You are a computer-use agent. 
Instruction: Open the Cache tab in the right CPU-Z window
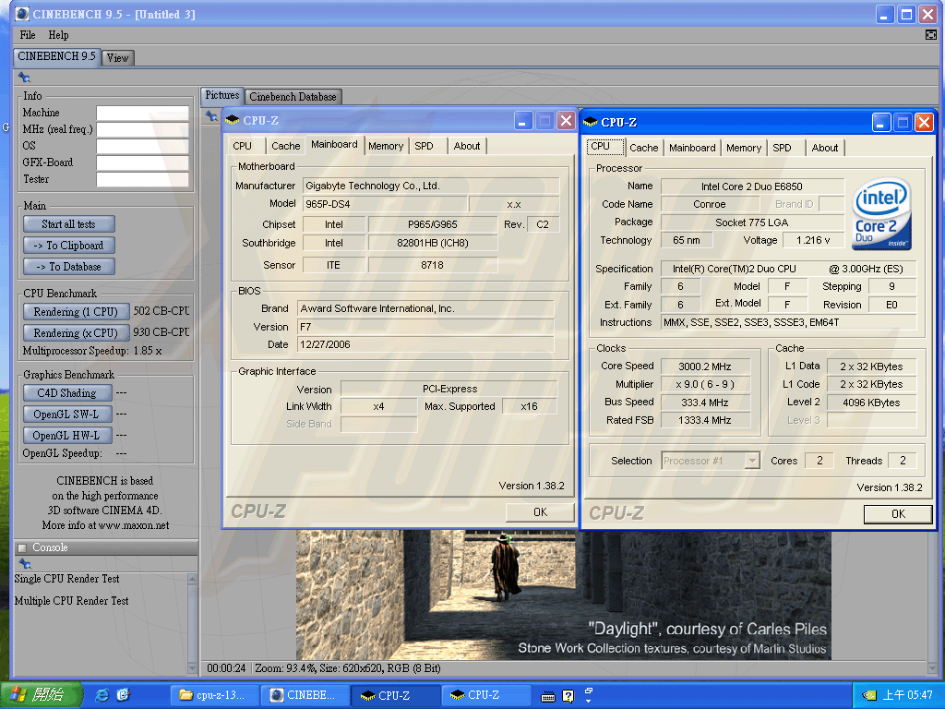643,148
